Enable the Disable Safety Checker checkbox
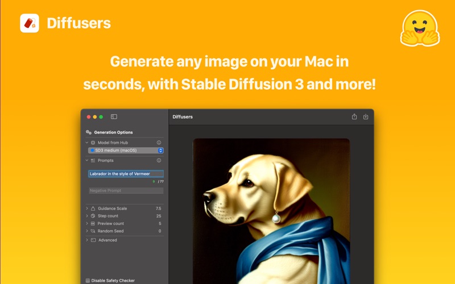 (88, 281)
